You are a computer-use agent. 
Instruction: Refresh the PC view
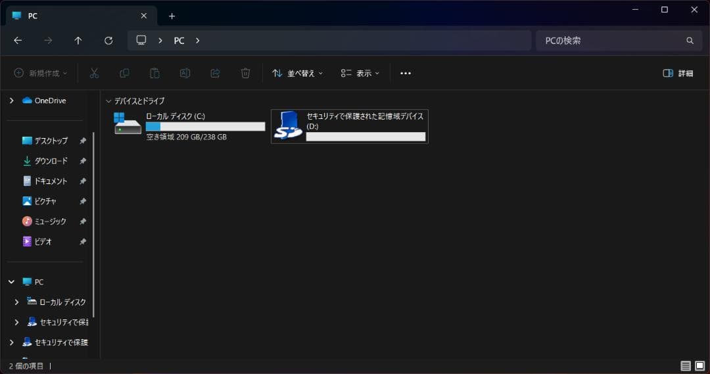[108, 41]
